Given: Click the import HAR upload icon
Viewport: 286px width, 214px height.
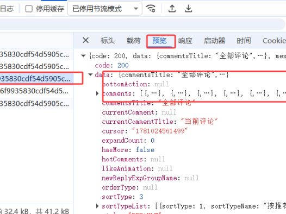Looking at the screenshot, I should tap(172, 9).
